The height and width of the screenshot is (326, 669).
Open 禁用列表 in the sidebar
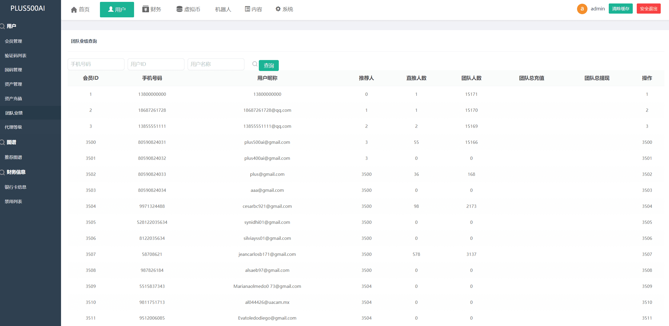click(x=13, y=202)
